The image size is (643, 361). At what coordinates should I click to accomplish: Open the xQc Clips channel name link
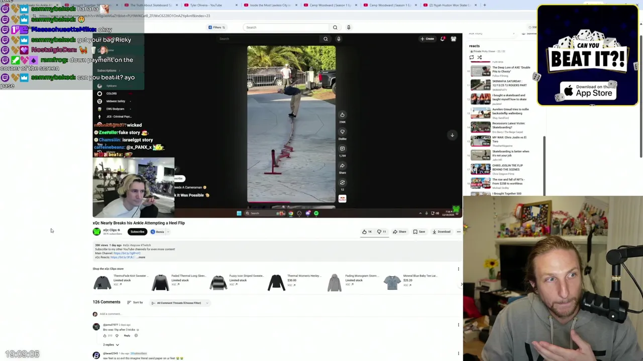(110, 230)
